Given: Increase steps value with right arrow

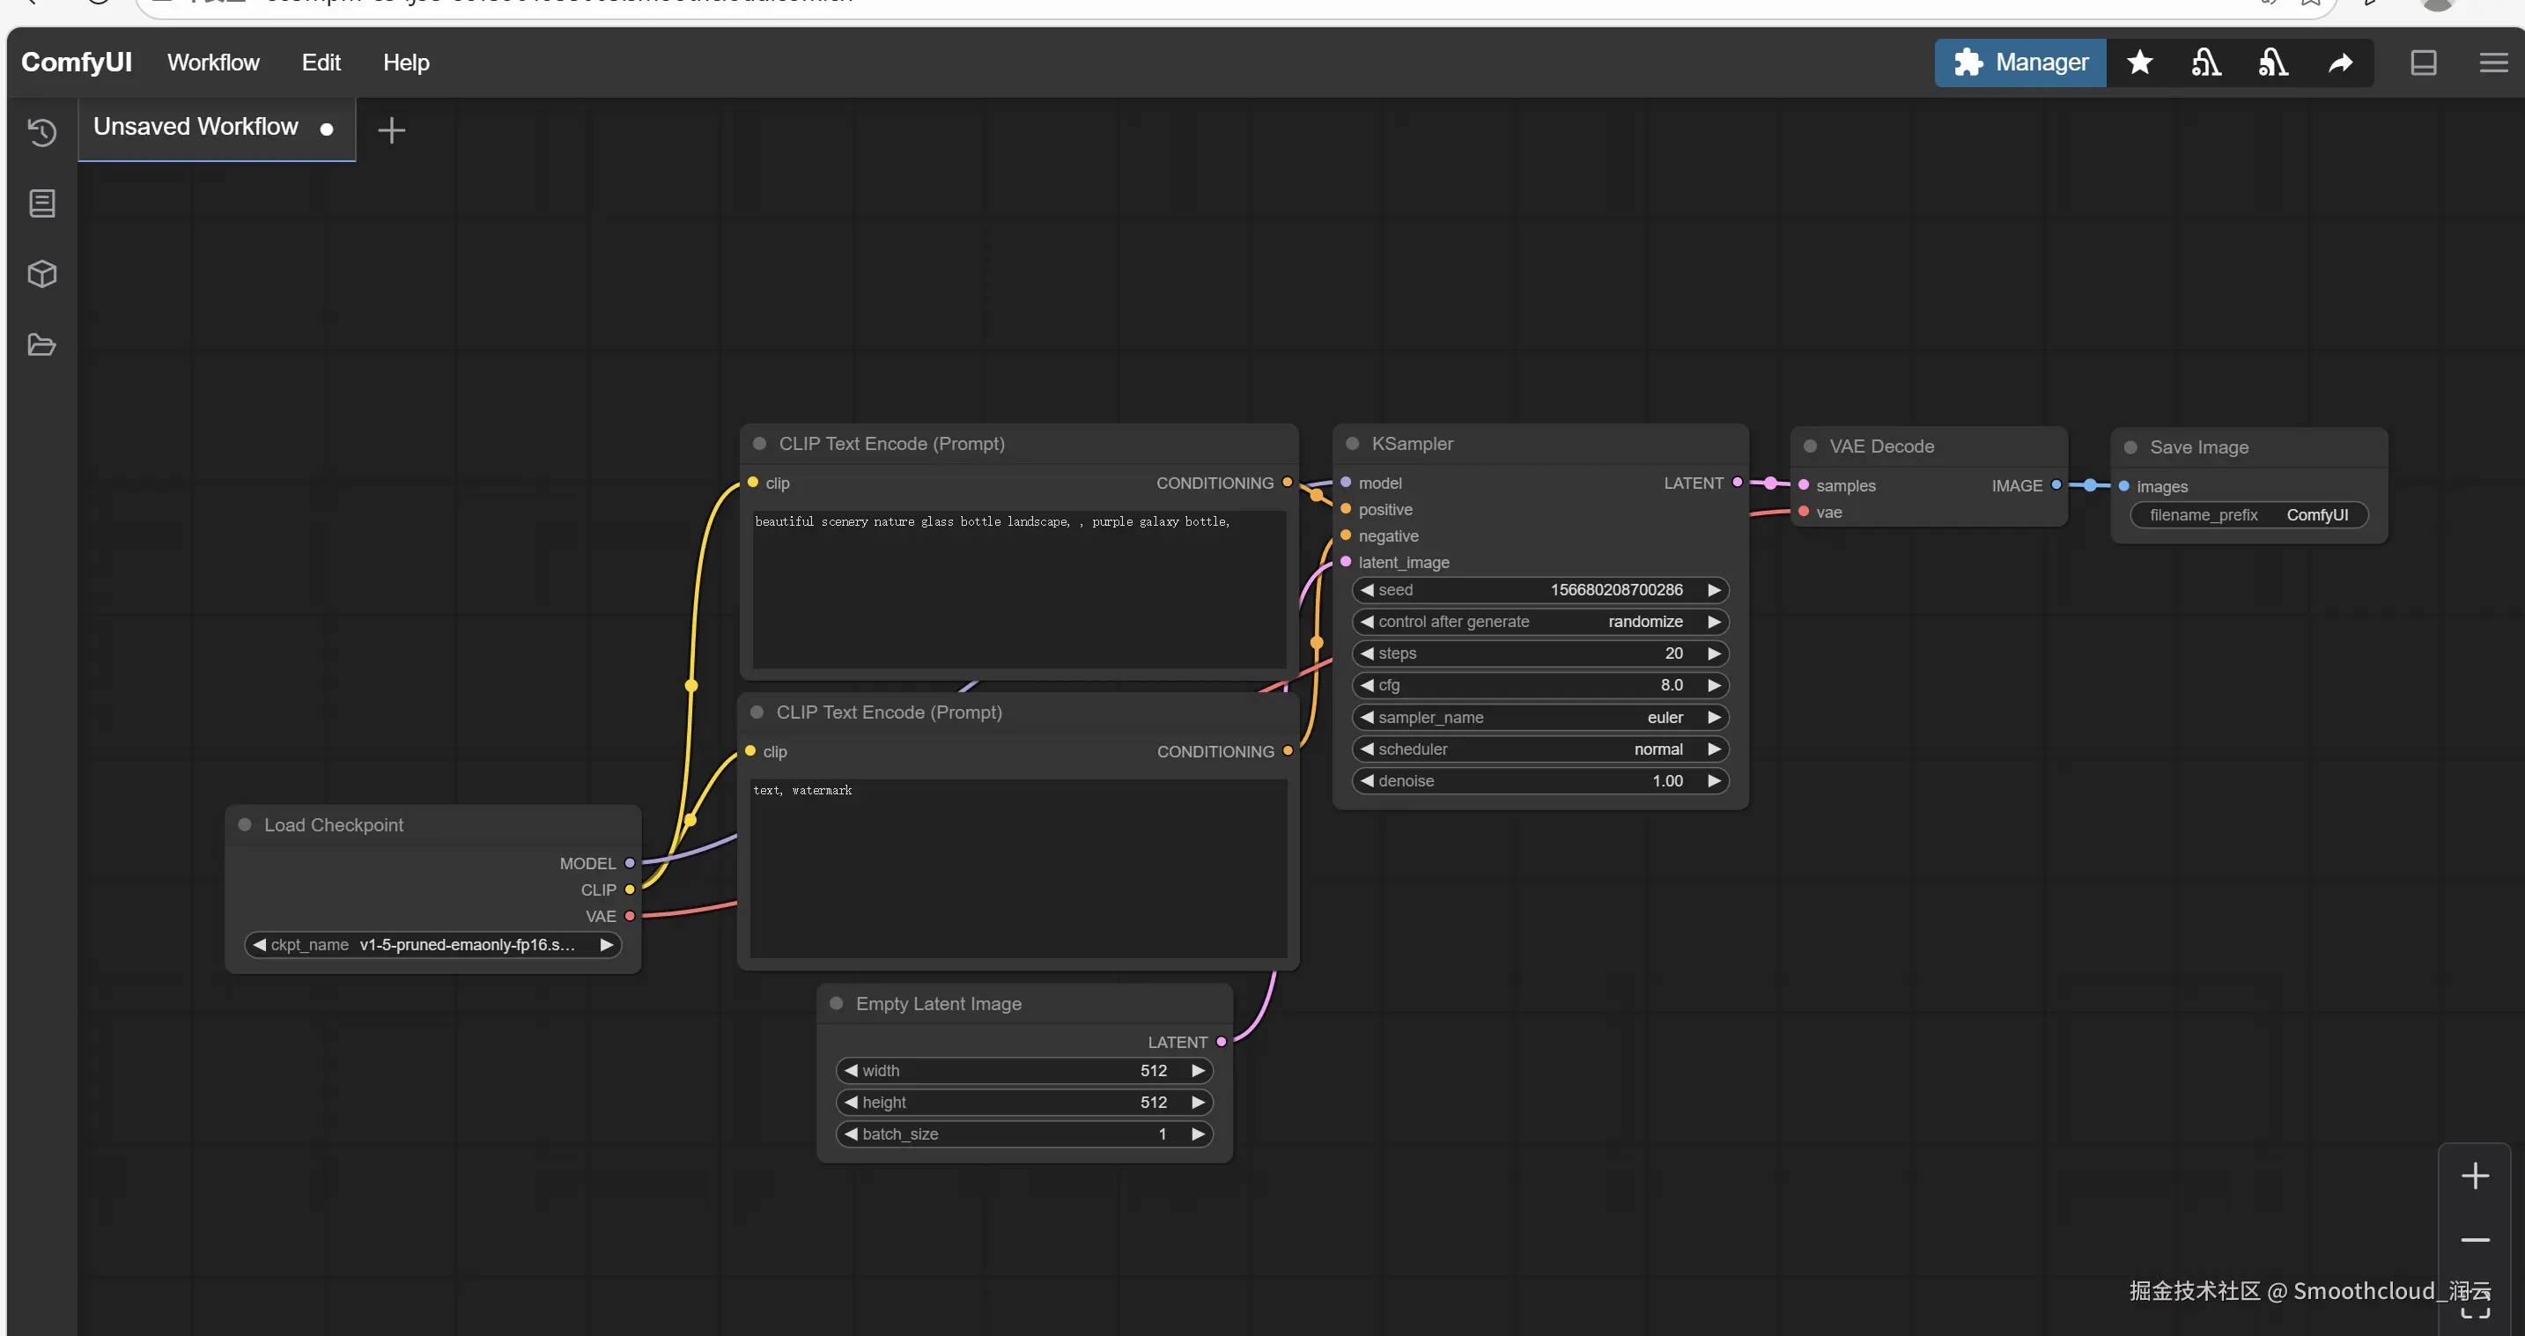Looking at the screenshot, I should coord(1713,653).
